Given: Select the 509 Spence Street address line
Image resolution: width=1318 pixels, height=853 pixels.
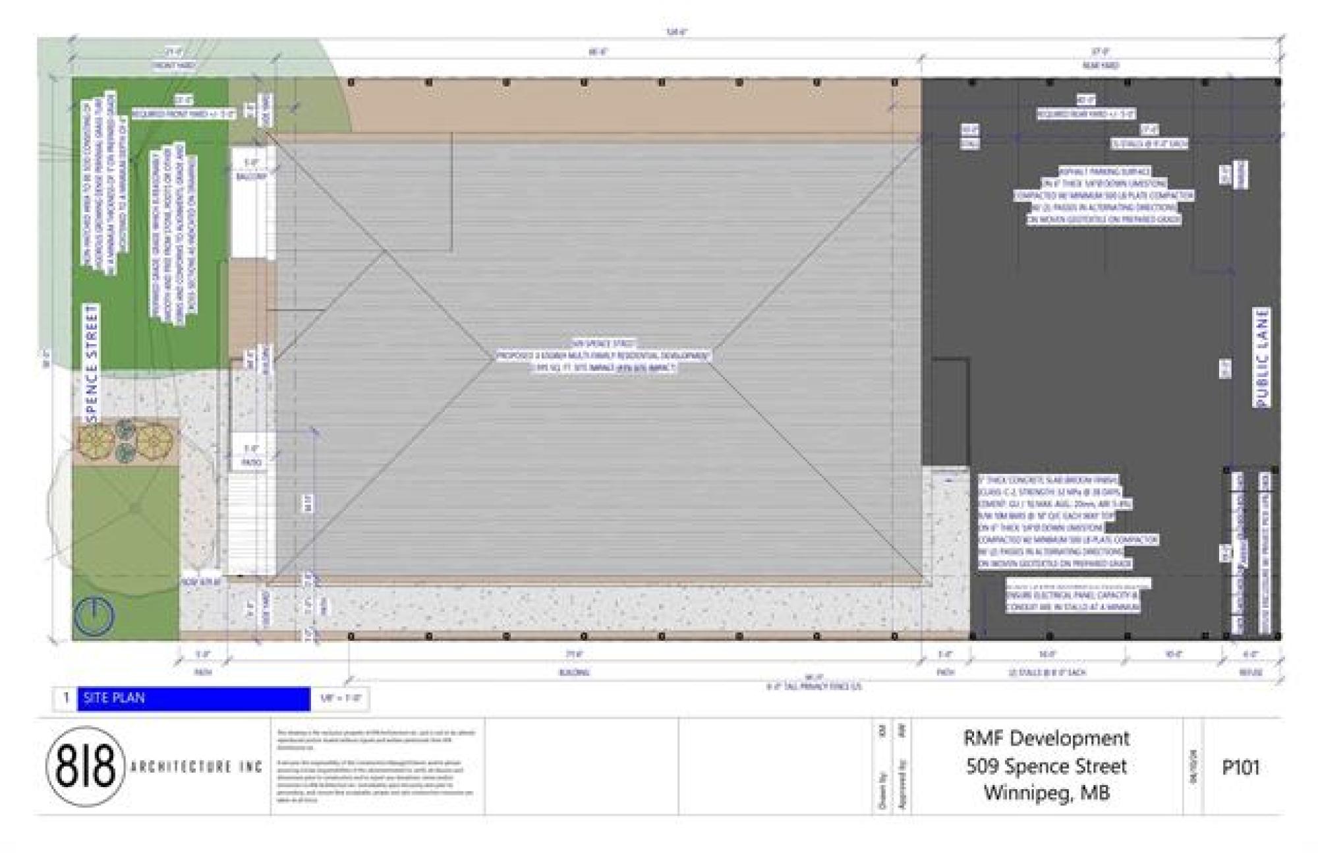Looking at the screenshot, I should pyautogui.click(x=1046, y=766).
